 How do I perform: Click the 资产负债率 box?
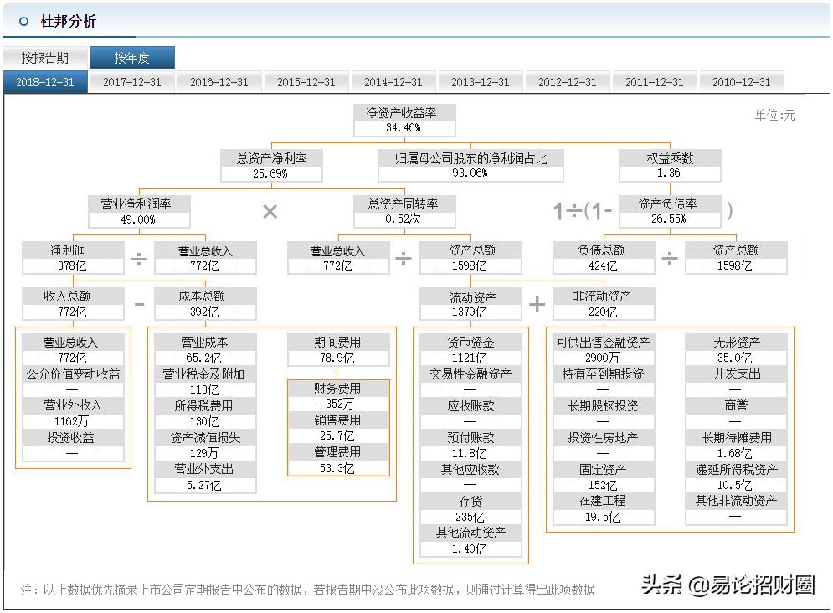tap(670, 212)
